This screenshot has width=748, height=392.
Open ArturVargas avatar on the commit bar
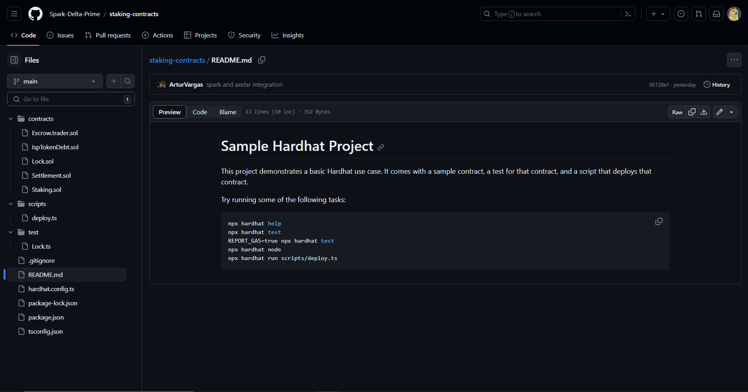[161, 84]
